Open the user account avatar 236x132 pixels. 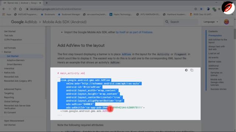tap(226, 22)
